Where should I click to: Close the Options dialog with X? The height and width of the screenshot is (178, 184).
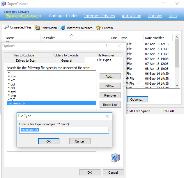tap(119, 46)
